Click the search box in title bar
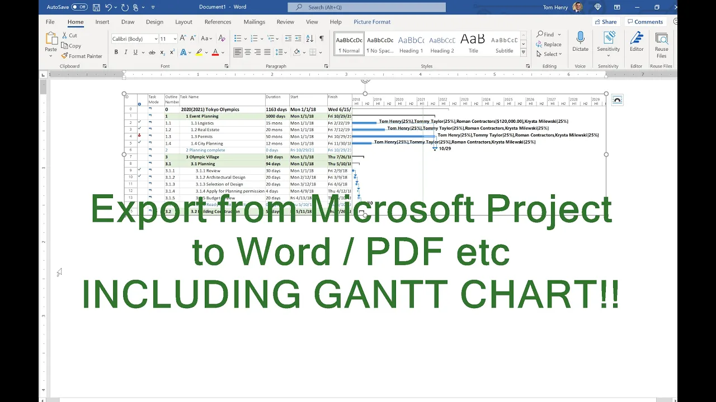This screenshot has width=716, height=402. [x=367, y=7]
